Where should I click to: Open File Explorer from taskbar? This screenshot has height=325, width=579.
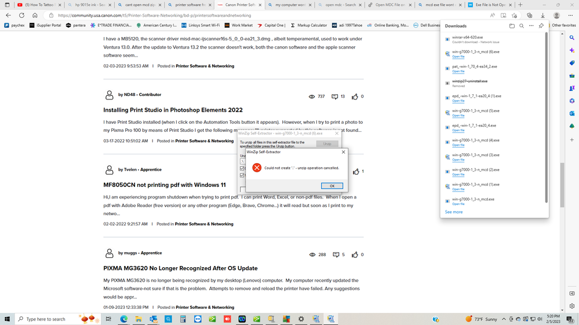point(139,319)
